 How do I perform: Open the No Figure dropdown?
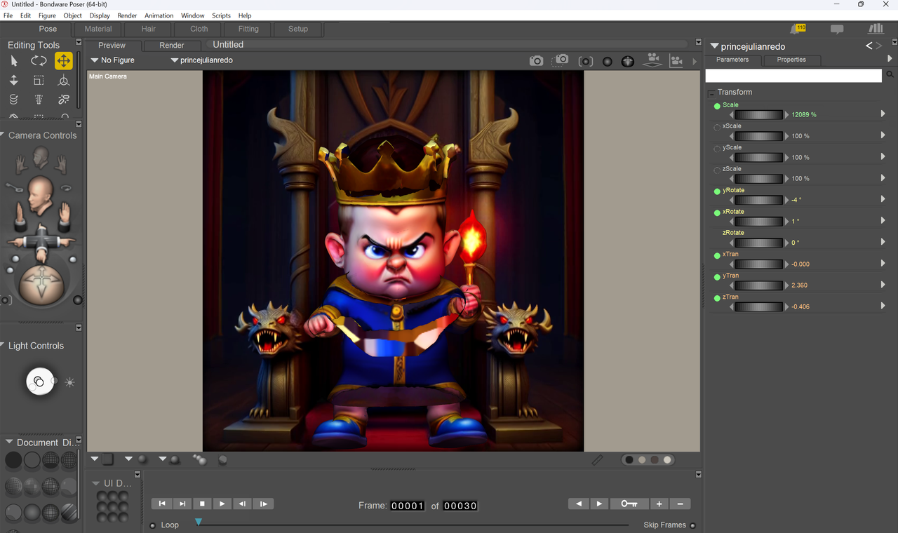pyautogui.click(x=112, y=60)
